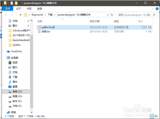Click the OneDrive cloud icon
Image resolution: width=160 pixels, height=119 pixels.
click(x=8, y=52)
